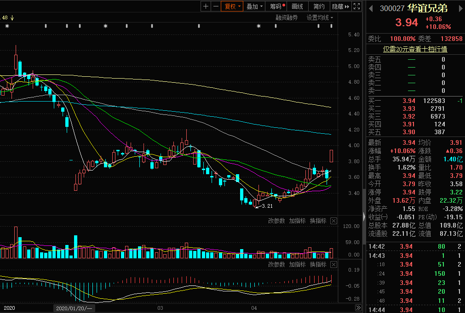Go to next stock with right arrow
This screenshot has height=313, width=465.
pos(459,8)
